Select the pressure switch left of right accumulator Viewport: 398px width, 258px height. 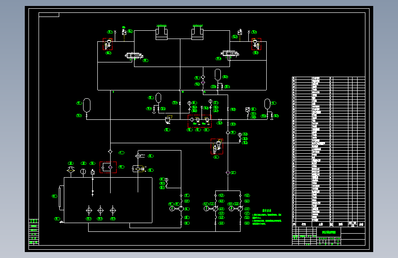coord(248,110)
